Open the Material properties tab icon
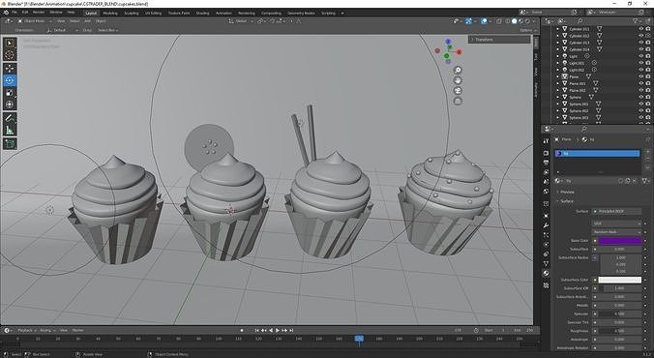654x358 pixels. [546, 274]
